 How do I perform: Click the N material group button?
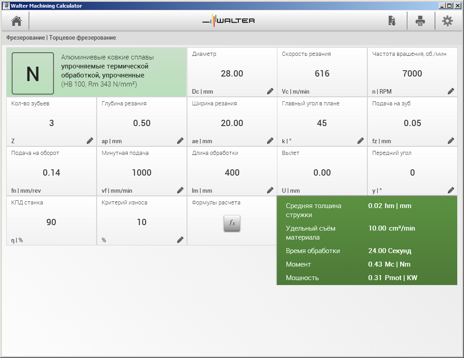click(33, 73)
